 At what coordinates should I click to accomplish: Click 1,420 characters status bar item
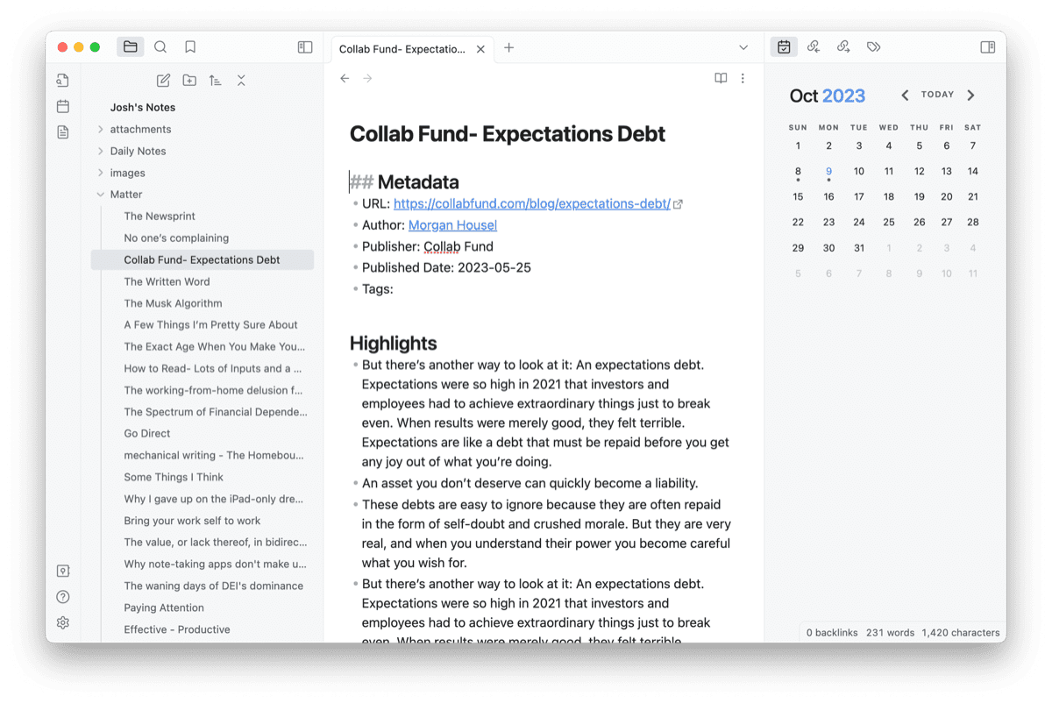[x=961, y=633]
